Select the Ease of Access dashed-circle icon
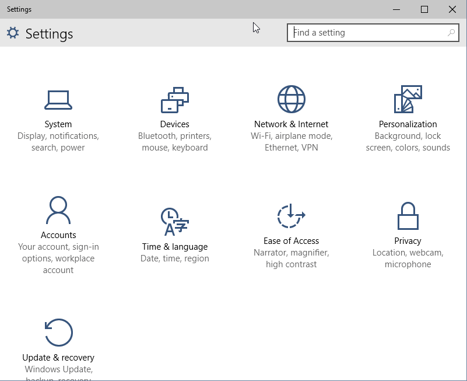 click(292, 216)
